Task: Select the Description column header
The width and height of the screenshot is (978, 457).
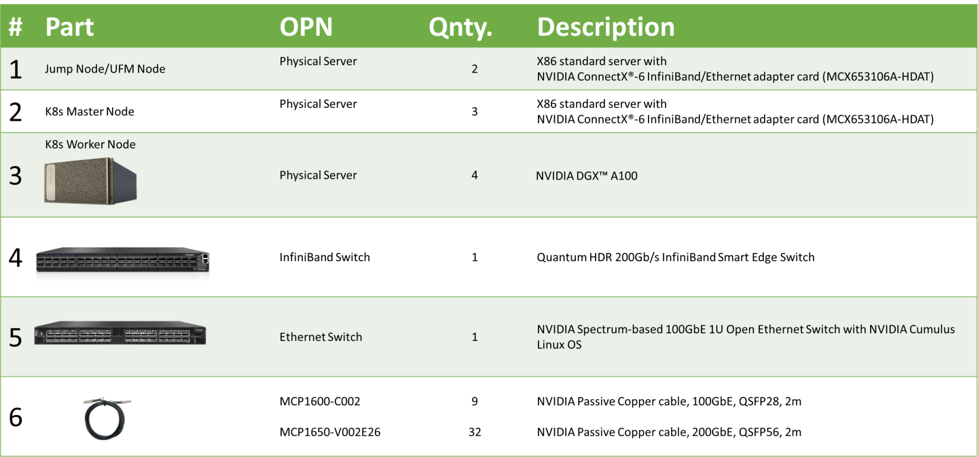Action: (x=606, y=27)
